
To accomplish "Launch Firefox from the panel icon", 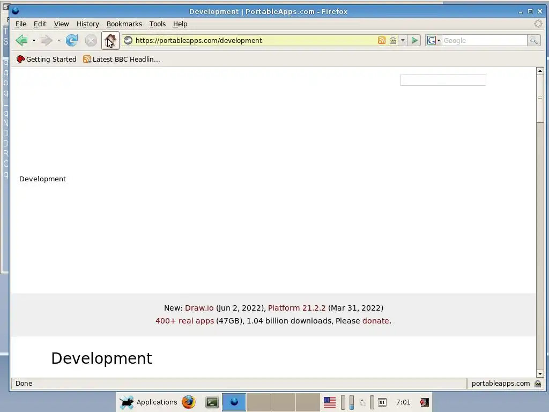I will [189, 402].
